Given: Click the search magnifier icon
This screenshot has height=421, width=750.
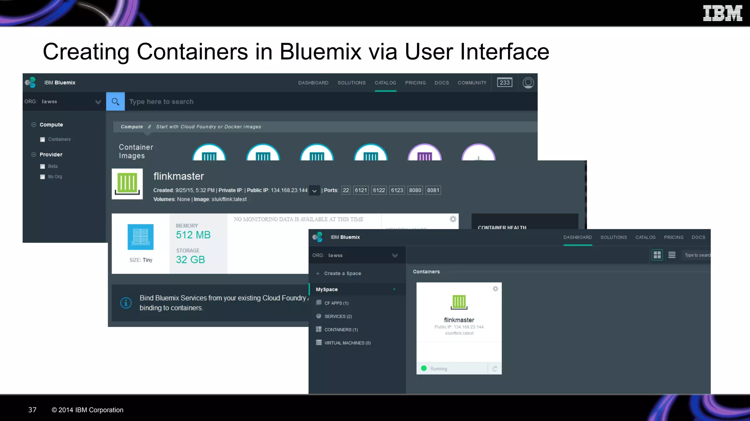Looking at the screenshot, I should [x=115, y=102].
